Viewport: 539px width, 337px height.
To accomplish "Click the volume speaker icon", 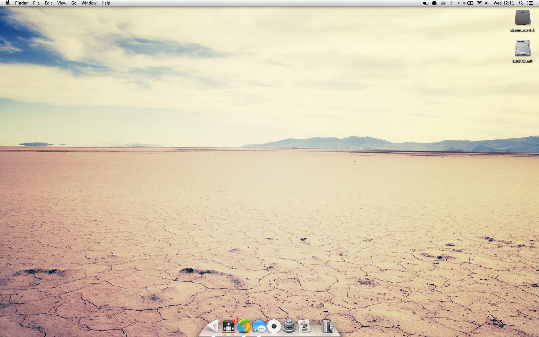I will coord(487,3).
